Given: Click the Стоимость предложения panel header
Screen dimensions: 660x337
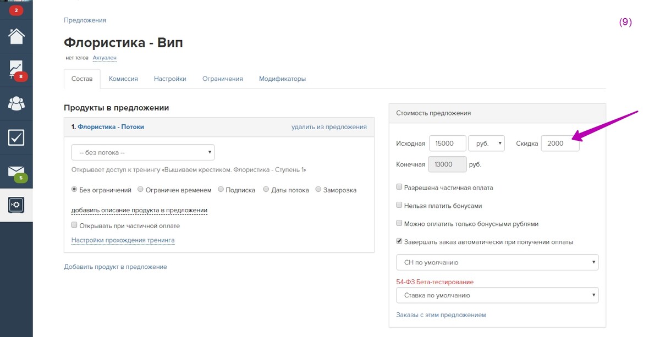Looking at the screenshot, I should pyautogui.click(x=497, y=113).
